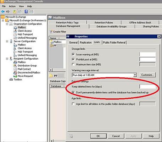The image size is (162, 142).
Task: Switch to Public Folder Referral tab
Action: click(114, 43)
